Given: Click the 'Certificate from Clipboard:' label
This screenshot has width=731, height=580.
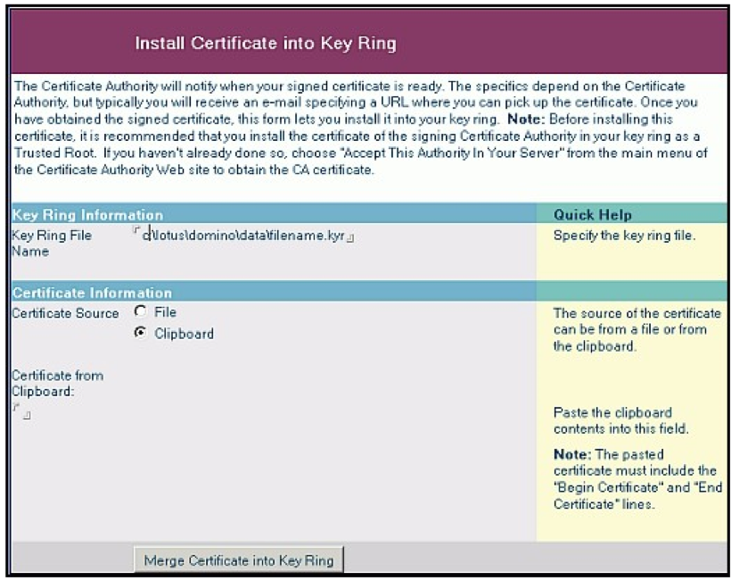Looking at the screenshot, I should tap(57, 383).
